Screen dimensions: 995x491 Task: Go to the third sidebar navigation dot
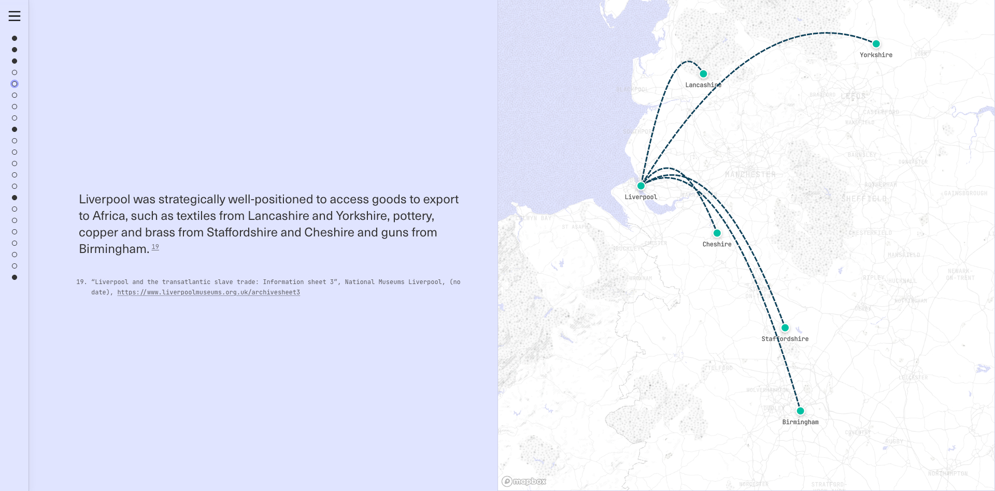point(15,61)
